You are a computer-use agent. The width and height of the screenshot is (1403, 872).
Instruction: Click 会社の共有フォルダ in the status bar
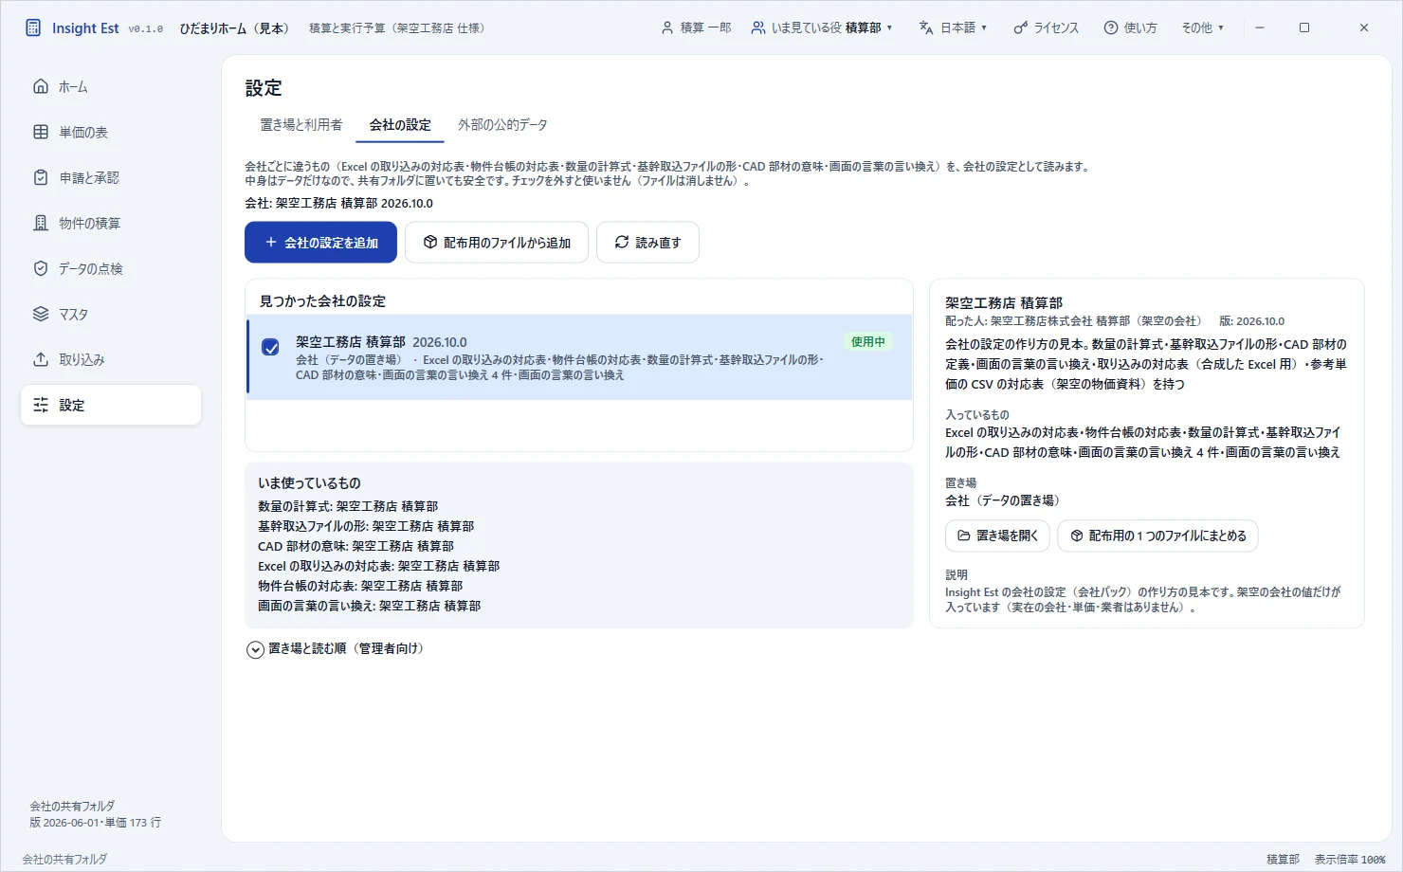tap(64, 859)
